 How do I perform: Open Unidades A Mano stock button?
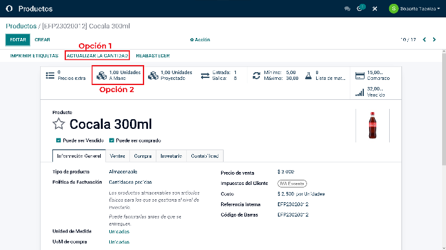tap(118, 75)
